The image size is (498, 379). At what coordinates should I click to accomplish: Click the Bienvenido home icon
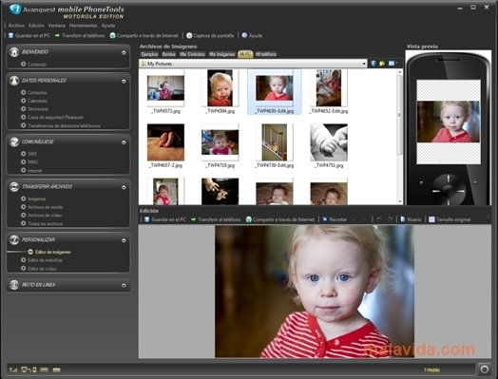[14, 52]
